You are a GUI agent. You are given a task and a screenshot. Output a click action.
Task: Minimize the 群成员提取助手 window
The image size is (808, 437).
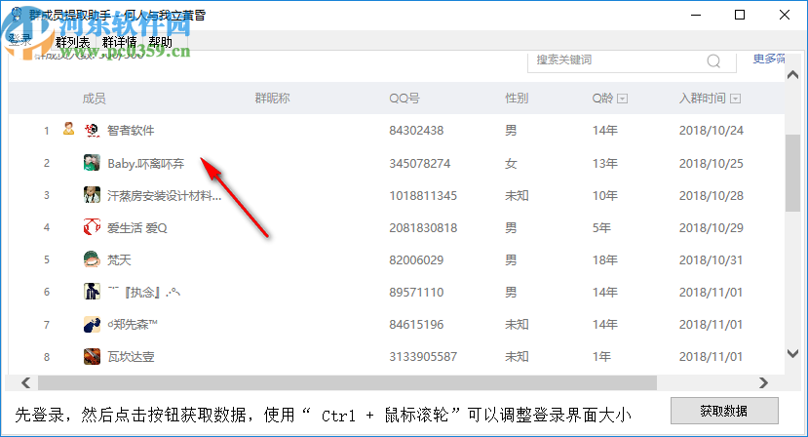696,15
